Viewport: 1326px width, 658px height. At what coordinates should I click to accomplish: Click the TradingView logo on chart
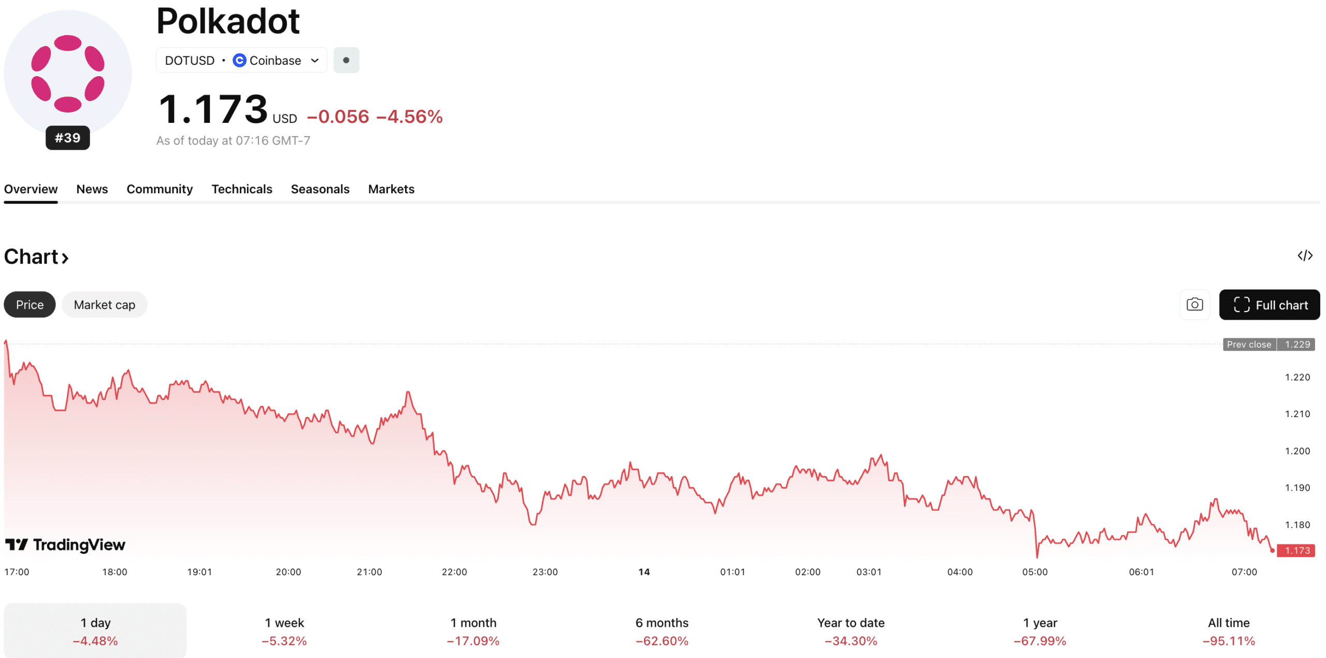point(65,545)
